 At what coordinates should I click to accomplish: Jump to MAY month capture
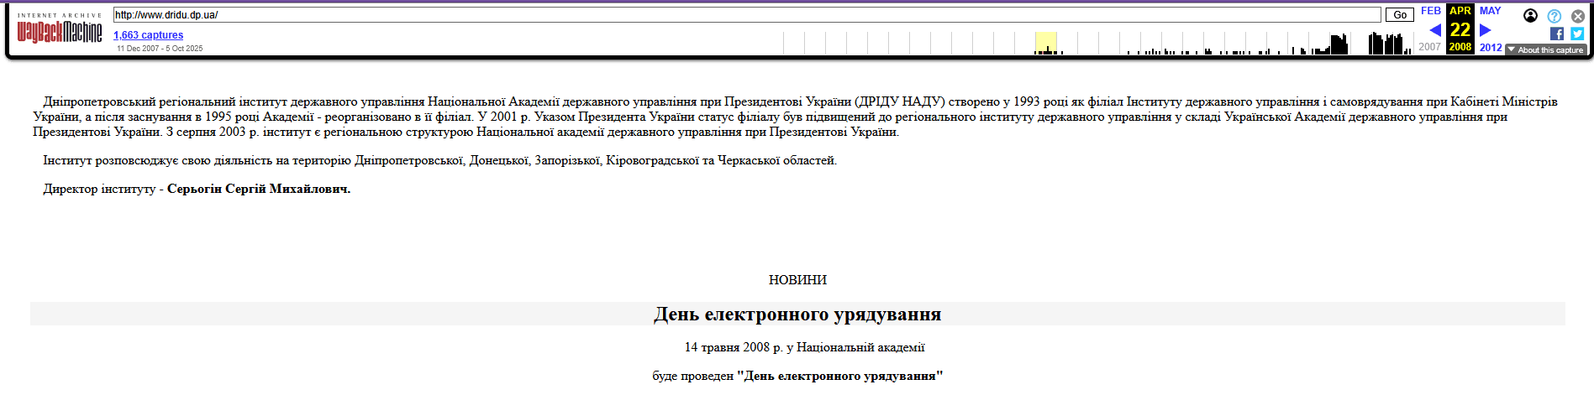pyautogui.click(x=1490, y=11)
